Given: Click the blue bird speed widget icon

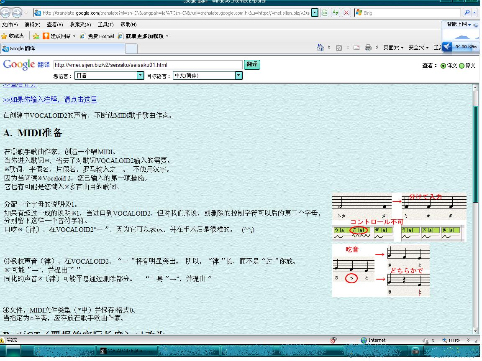Looking at the screenshot, I should tap(447, 47).
